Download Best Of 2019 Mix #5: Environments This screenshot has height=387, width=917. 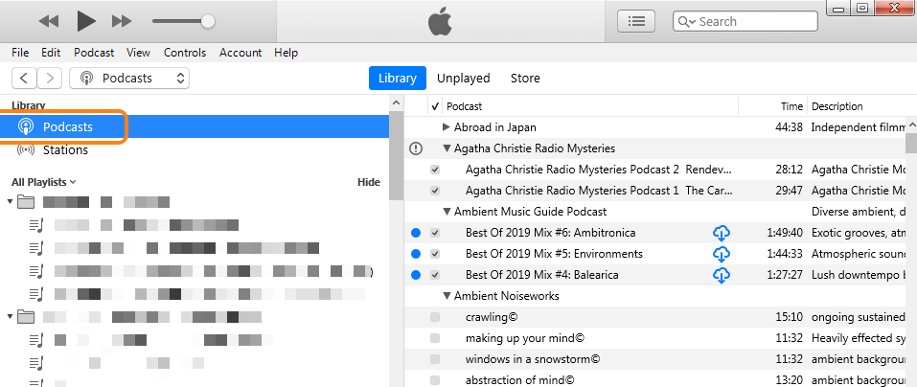coord(722,254)
